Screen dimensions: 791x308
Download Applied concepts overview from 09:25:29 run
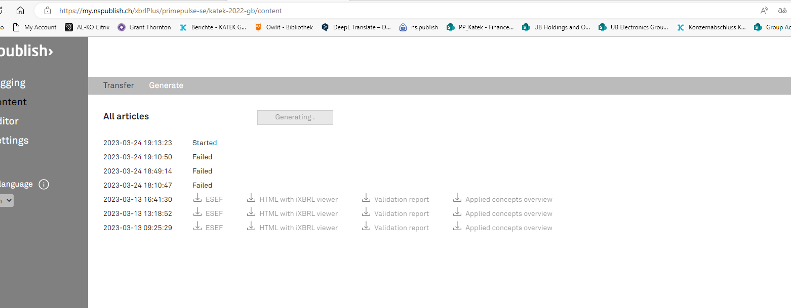coord(502,228)
